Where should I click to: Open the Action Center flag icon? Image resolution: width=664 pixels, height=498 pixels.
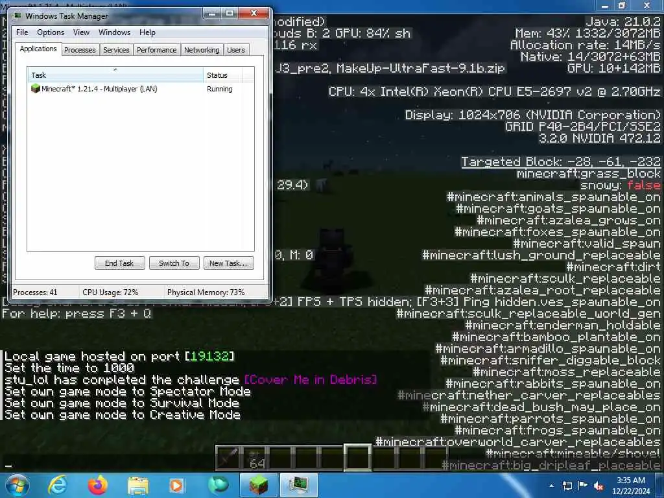click(x=583, y=485)
